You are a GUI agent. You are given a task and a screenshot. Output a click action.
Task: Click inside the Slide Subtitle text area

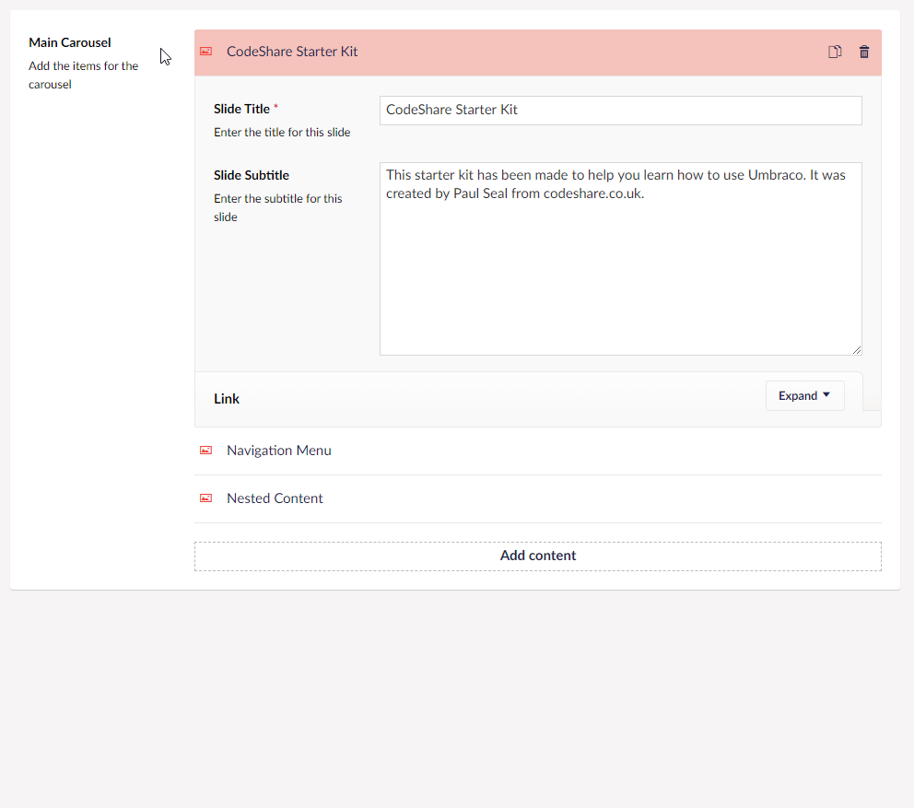point(620,259)
